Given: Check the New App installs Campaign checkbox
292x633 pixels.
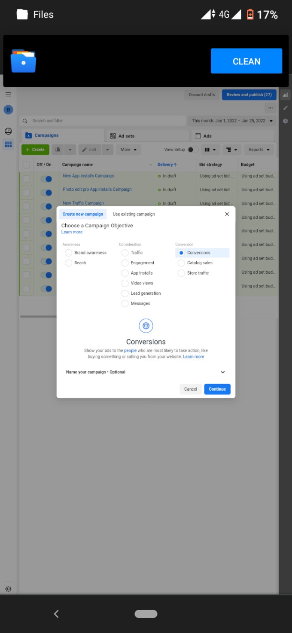Looking at the screenshot, I should (26, 179).
